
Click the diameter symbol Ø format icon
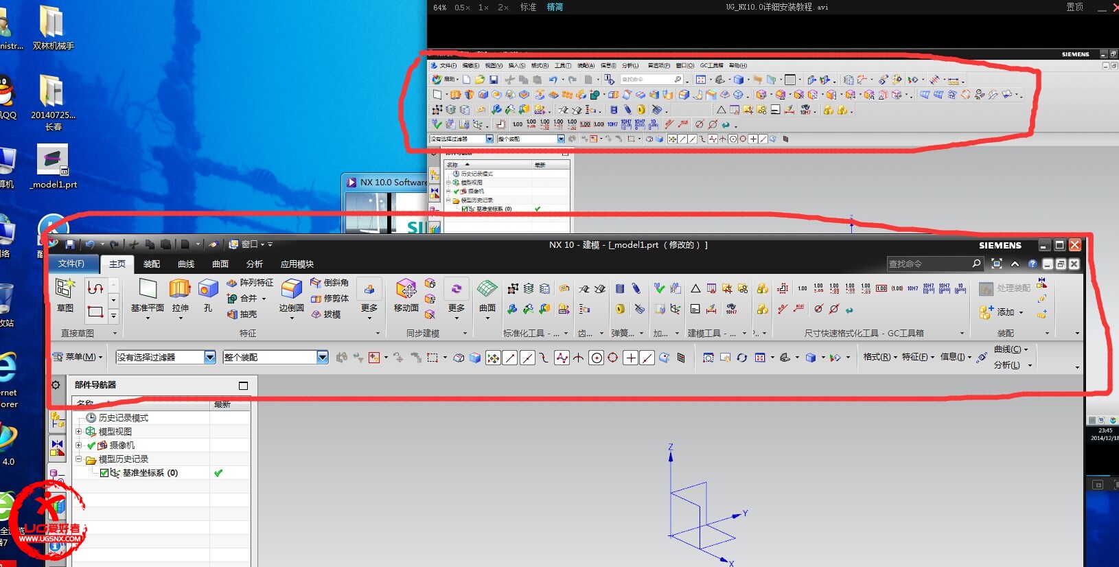818,309
